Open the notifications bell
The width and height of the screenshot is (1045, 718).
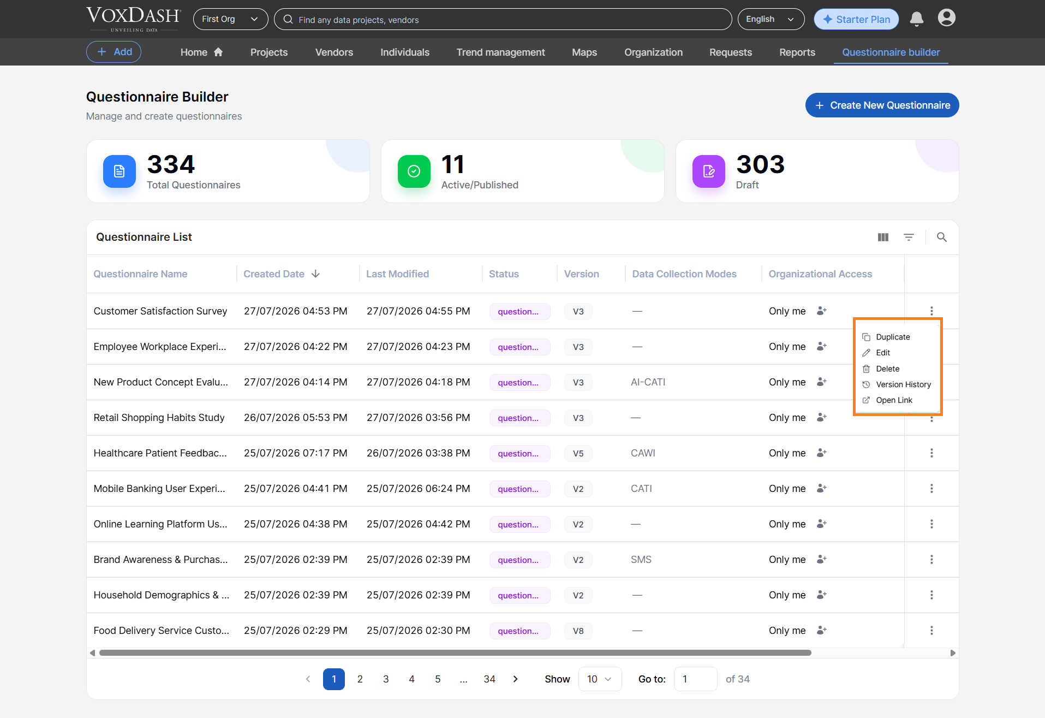917,19
